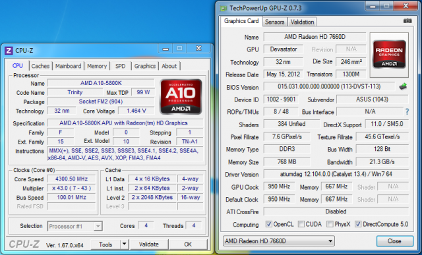The height and width of the screenshot is (255, 422).
Task: Toggle the DirectCompute 5.0 checkbox
Action: 358,224
